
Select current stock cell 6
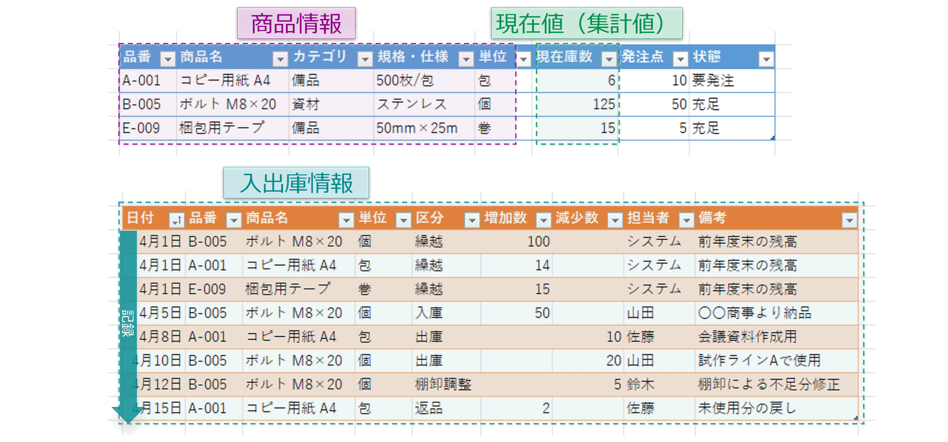pos(575,80)
